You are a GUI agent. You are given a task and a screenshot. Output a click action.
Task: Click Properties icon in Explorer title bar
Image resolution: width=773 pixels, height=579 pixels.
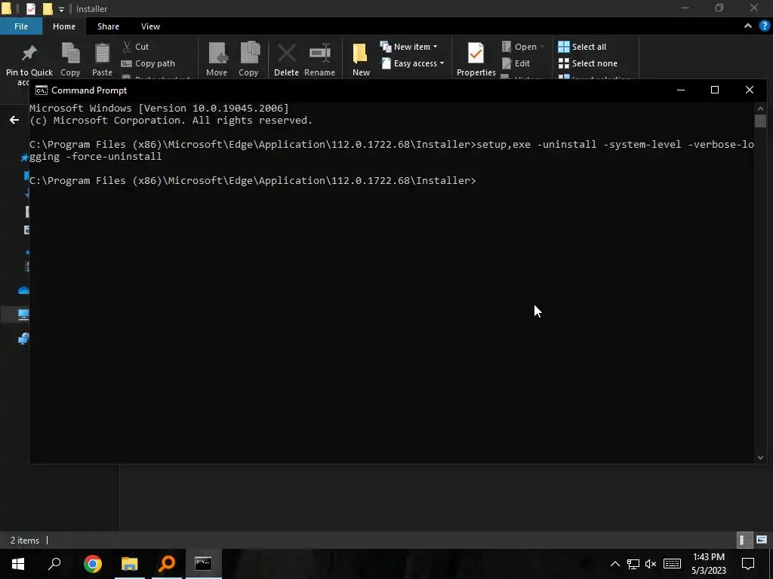[30, 9]
